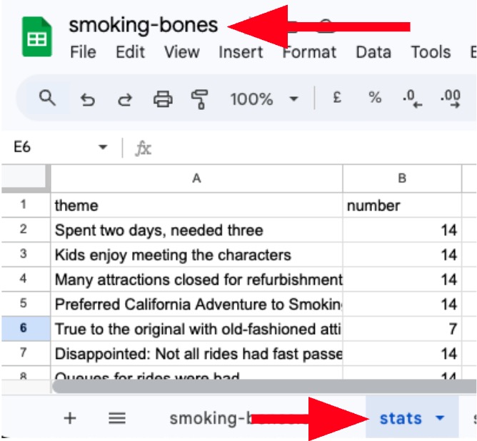The image size is (477, 441).
Task: Click the search magnifier icon in toolbar
Action: 47,98
